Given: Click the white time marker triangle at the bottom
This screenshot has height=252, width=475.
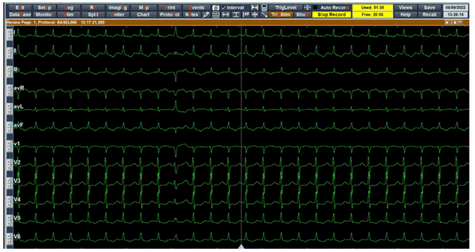Looking at the screenshot, I should 241,247.
